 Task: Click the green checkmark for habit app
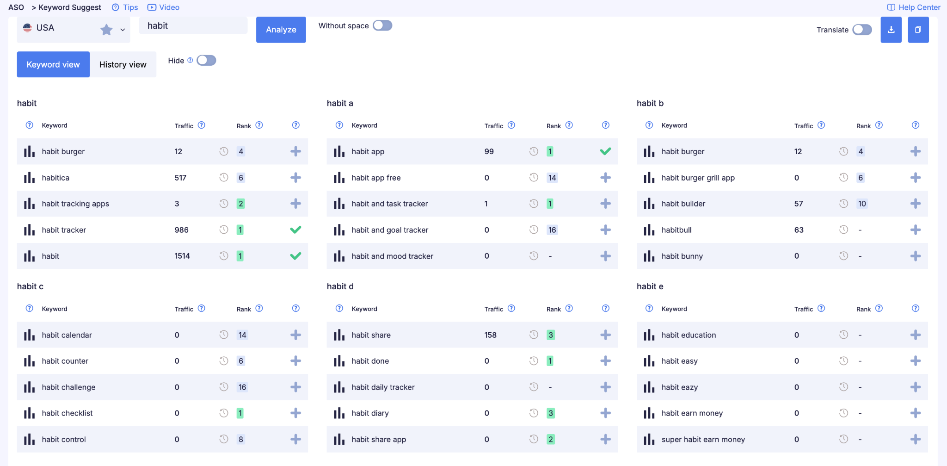(x=605, y=151)
